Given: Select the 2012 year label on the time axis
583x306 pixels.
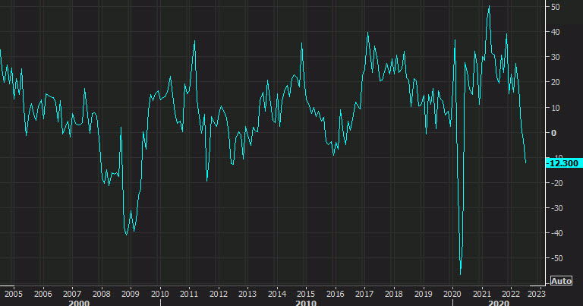Looking at the screenshot, I should pos(219,294).
